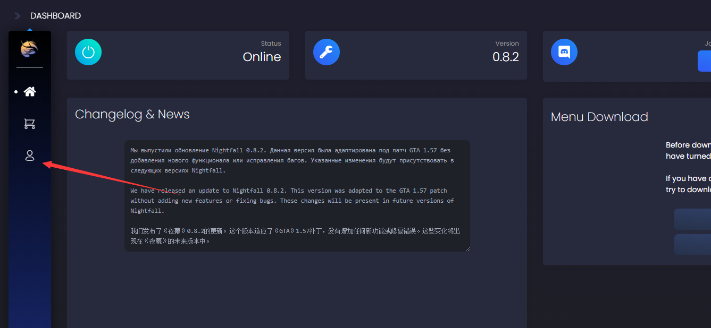Image resolution: width=711 pixels, height=328 pixels.
Task: Click the Discord icon
Action: [x=564, y=53]
